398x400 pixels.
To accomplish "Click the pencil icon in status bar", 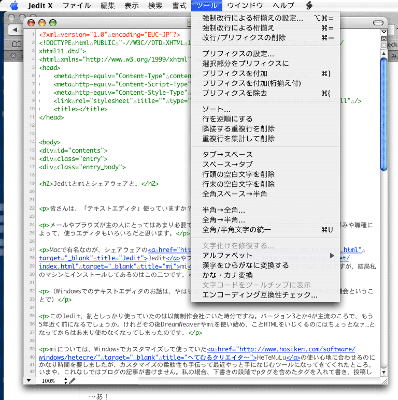I will [x=72, y=381].
